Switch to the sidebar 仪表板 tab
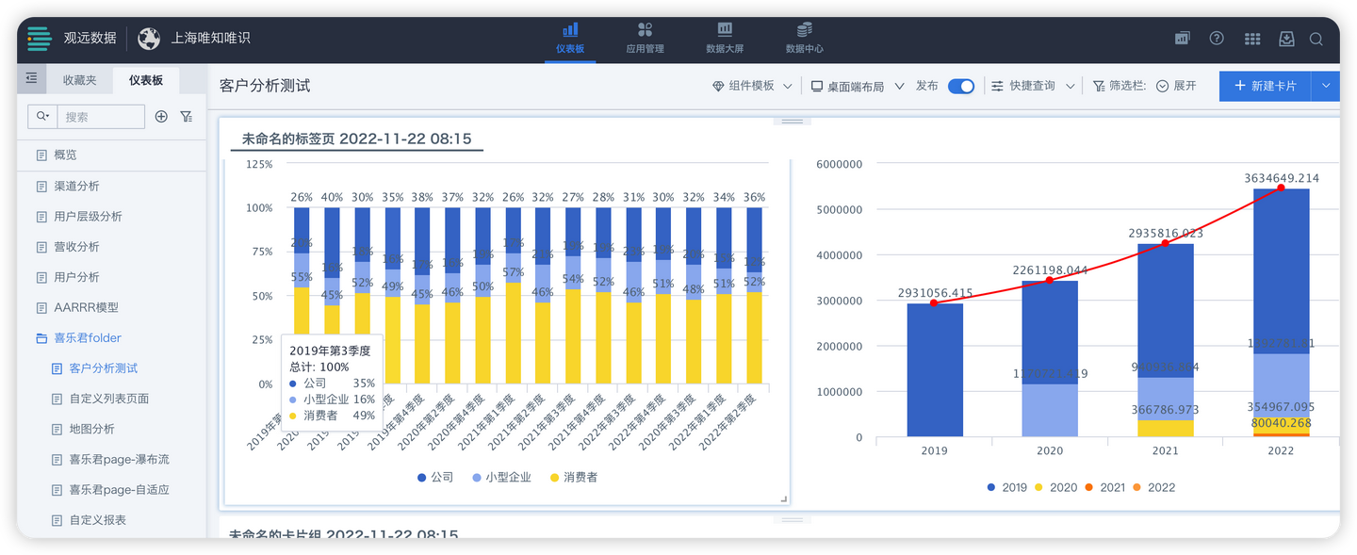The width and height of the screenshot is (1357, 555). [x=146, y=80]
